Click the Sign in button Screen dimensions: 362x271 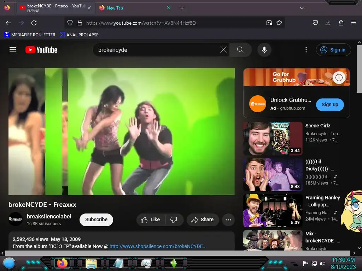pos(333,50)
